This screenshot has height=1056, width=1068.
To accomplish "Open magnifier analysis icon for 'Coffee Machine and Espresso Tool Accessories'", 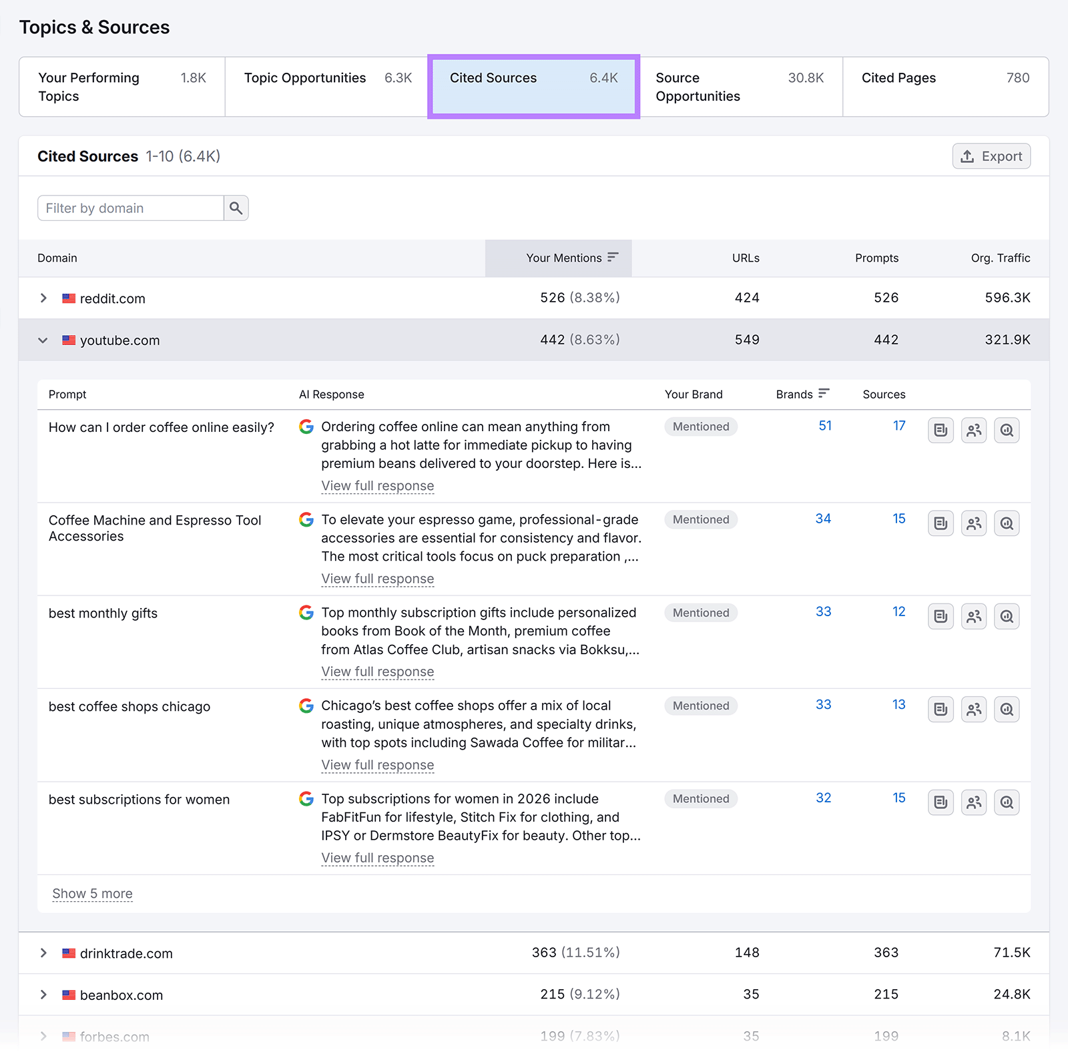I will click(1007, 523).
